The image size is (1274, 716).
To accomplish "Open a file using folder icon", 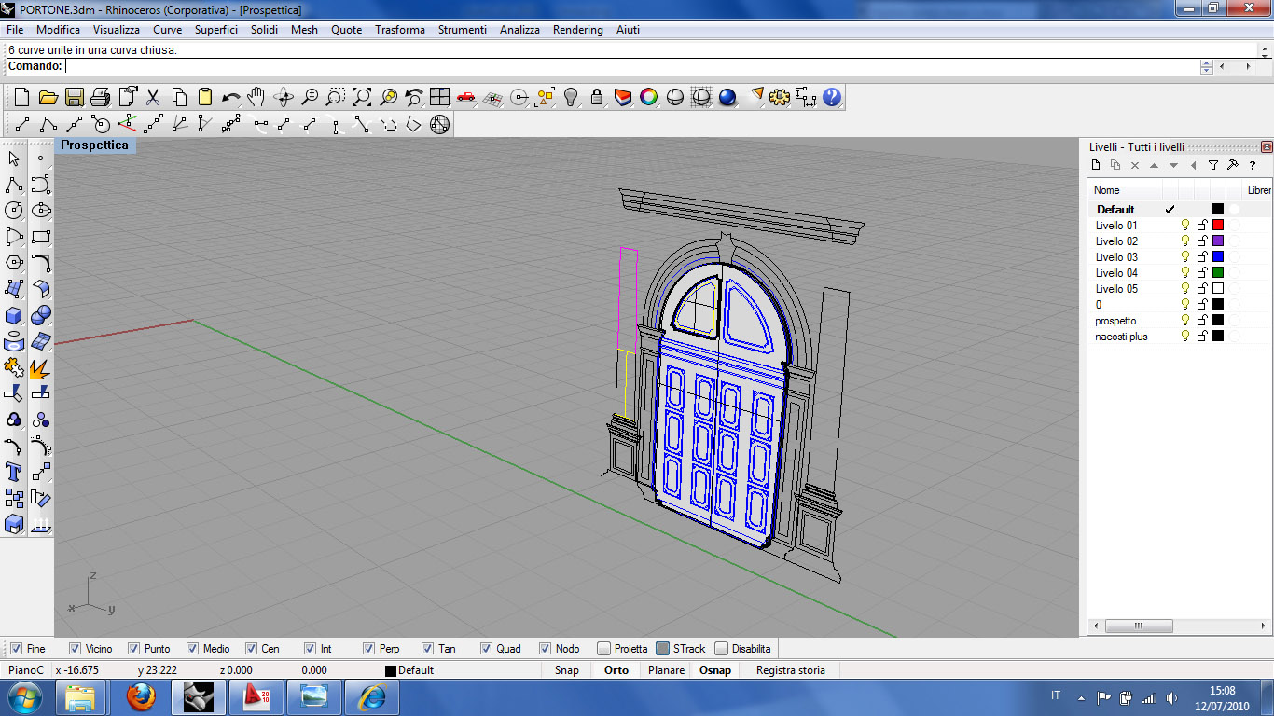I will click(x=48, y=97).
